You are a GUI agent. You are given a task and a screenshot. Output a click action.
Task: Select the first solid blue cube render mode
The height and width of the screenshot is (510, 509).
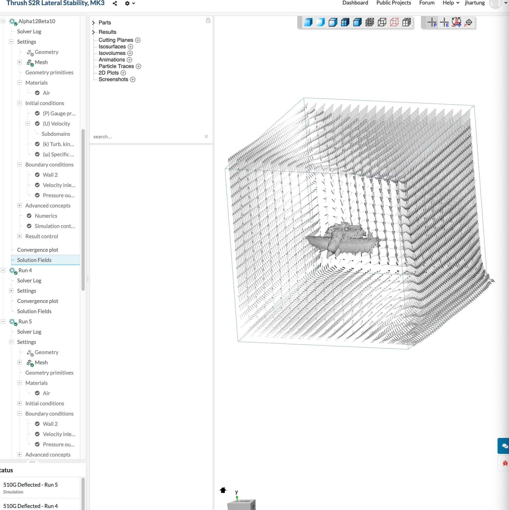(x=308, y=22)
